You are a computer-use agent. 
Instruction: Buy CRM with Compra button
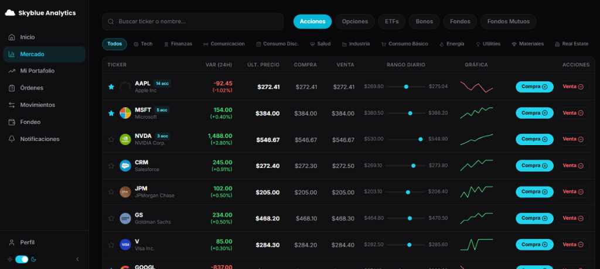[534, 165]
